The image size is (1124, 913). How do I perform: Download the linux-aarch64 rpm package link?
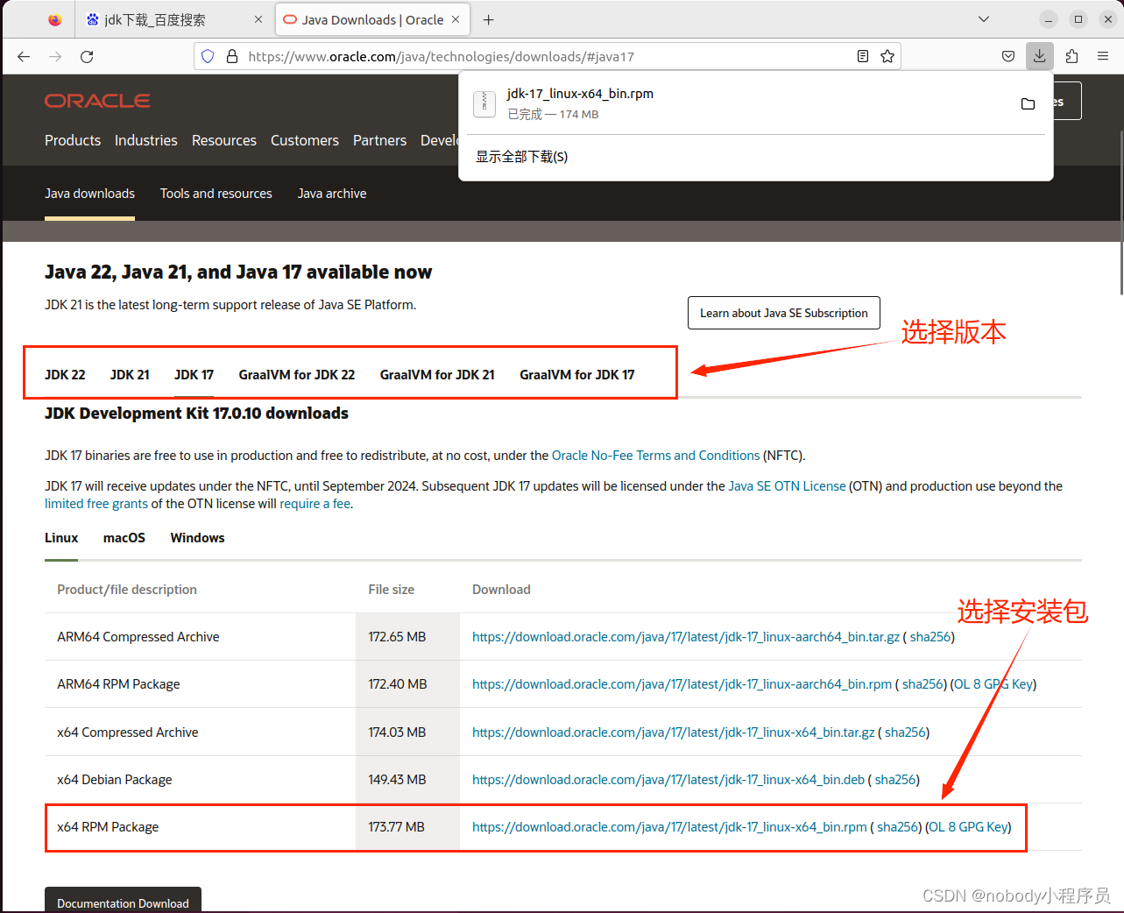[682, 684]
